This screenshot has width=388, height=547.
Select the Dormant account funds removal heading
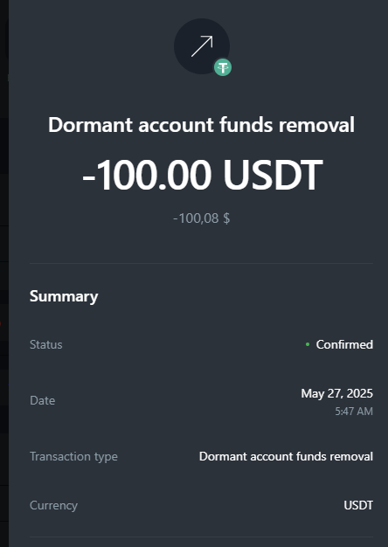201,125
